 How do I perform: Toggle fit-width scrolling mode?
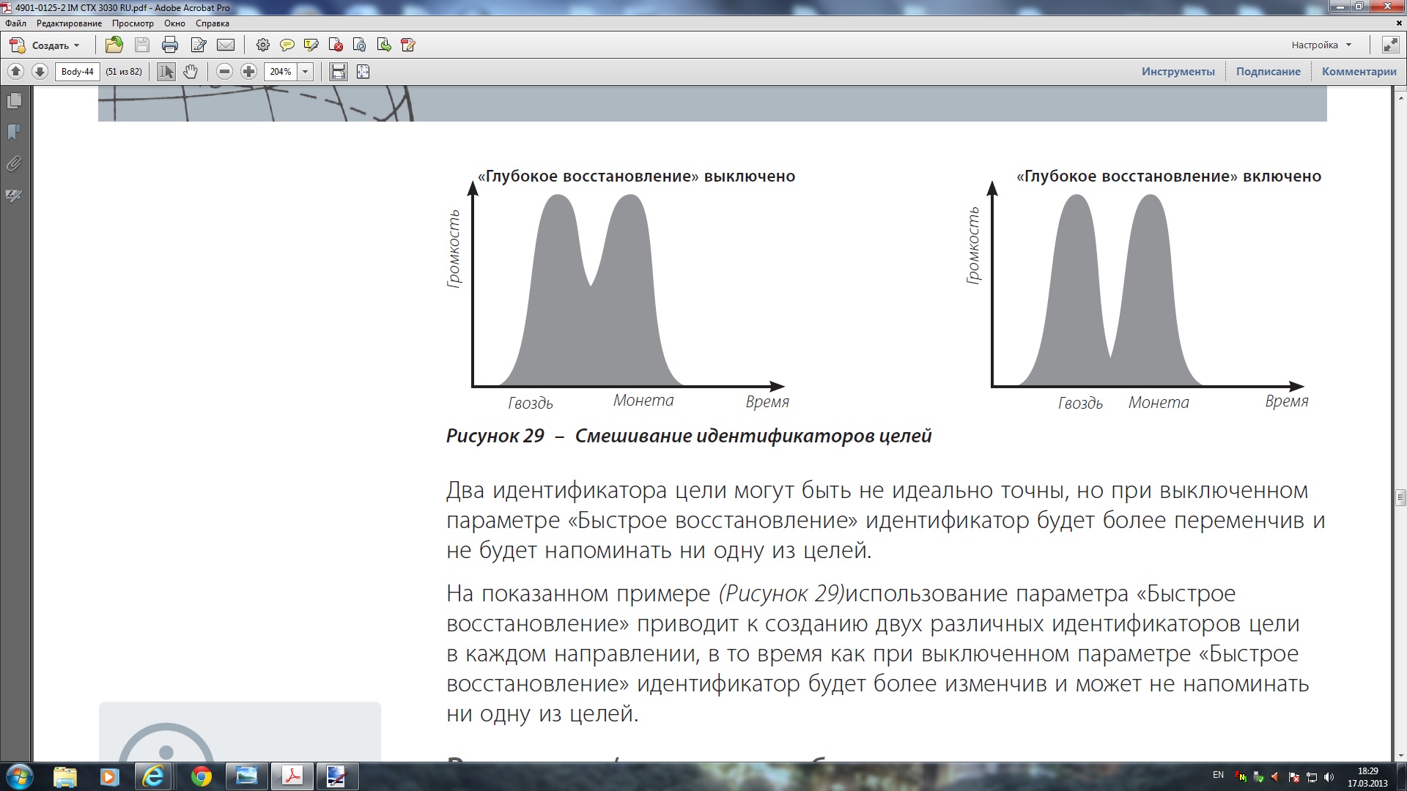pos(338,72)
